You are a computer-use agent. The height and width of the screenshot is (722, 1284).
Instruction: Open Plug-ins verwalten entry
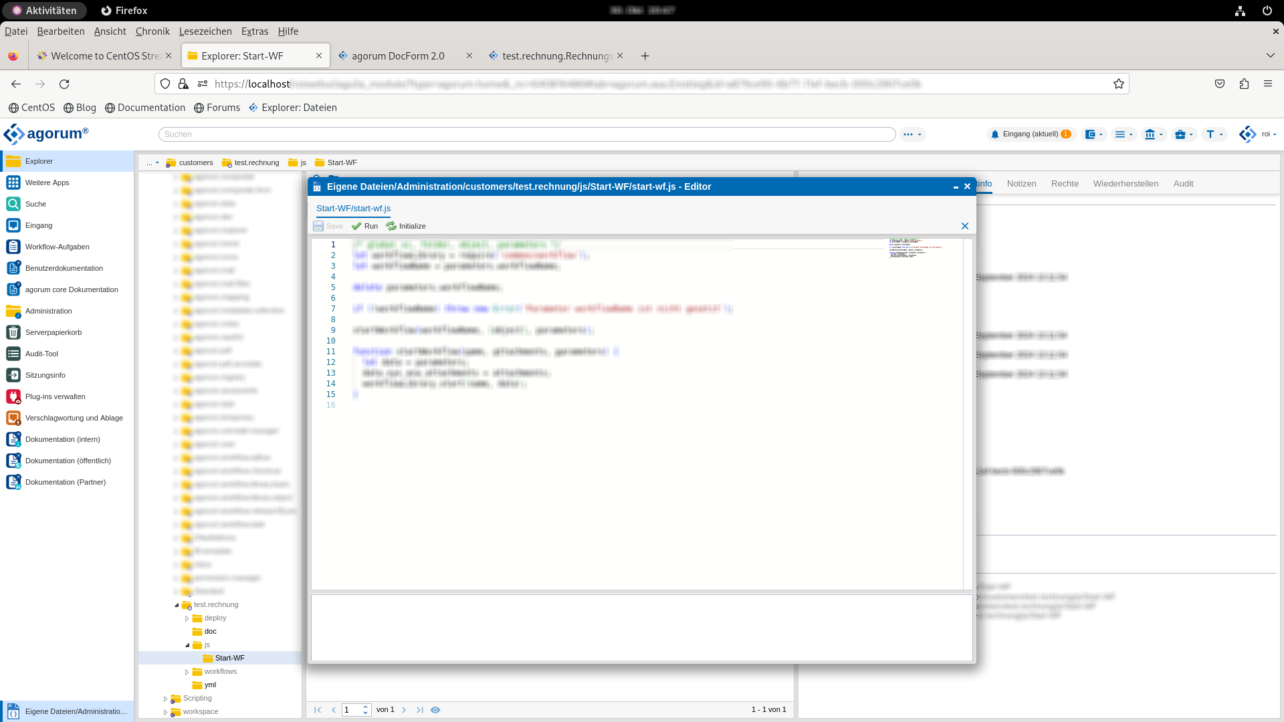67,396
